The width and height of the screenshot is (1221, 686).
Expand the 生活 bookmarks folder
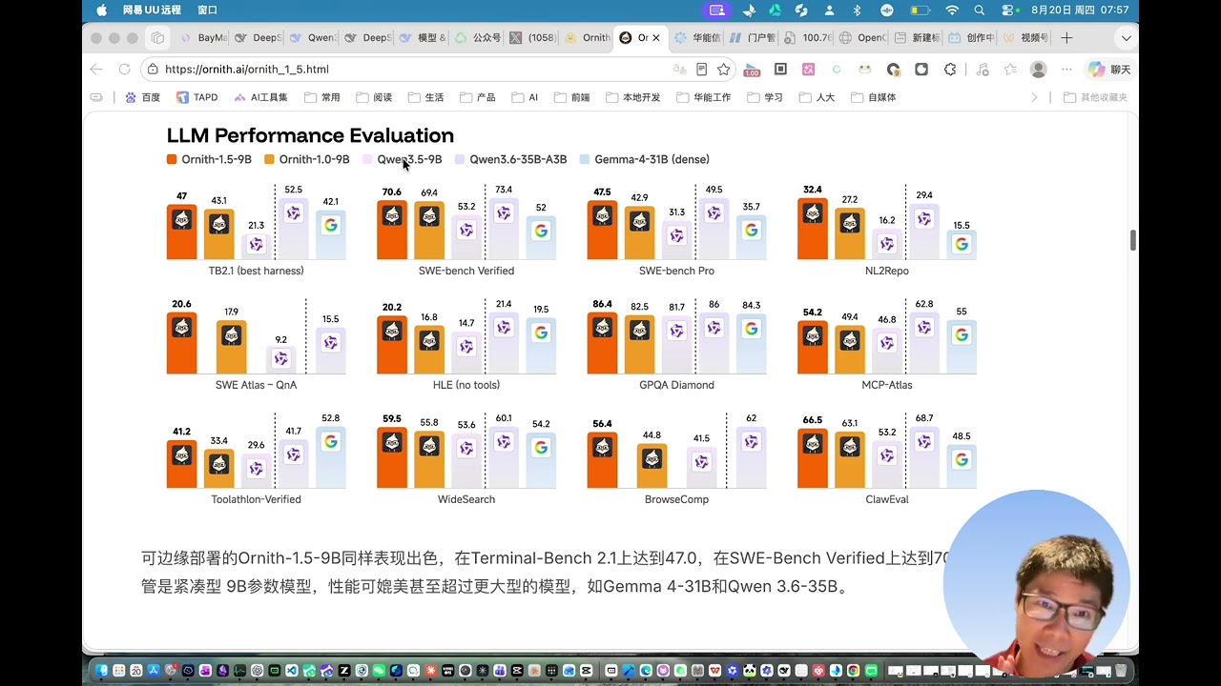[425, 97]
